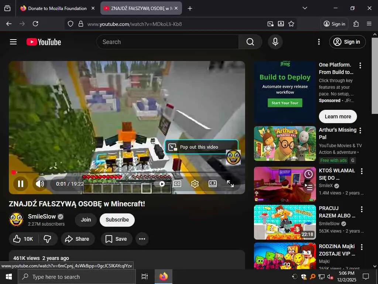The image size is (378, 284).
Task: Close the Donate to Mozilla Foundation tab
Action: coord(93,8)
